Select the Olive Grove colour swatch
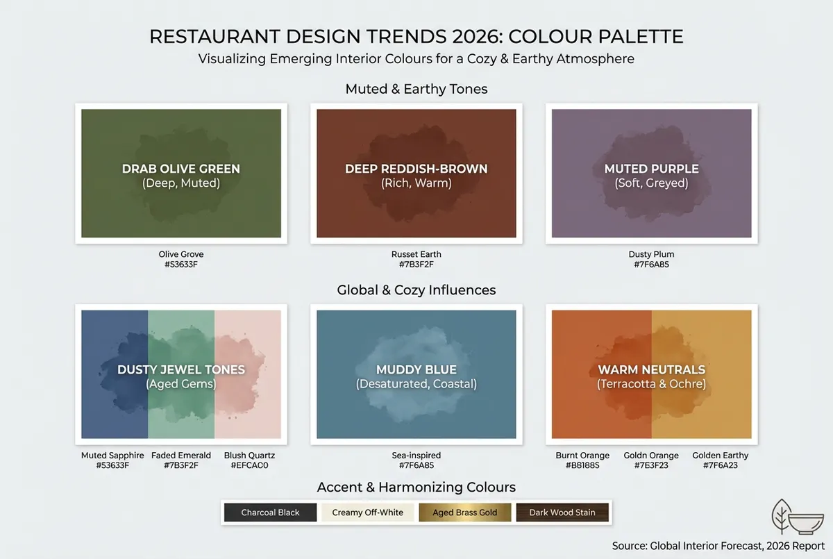Viewport: 833px width, 559px height. 180,173
